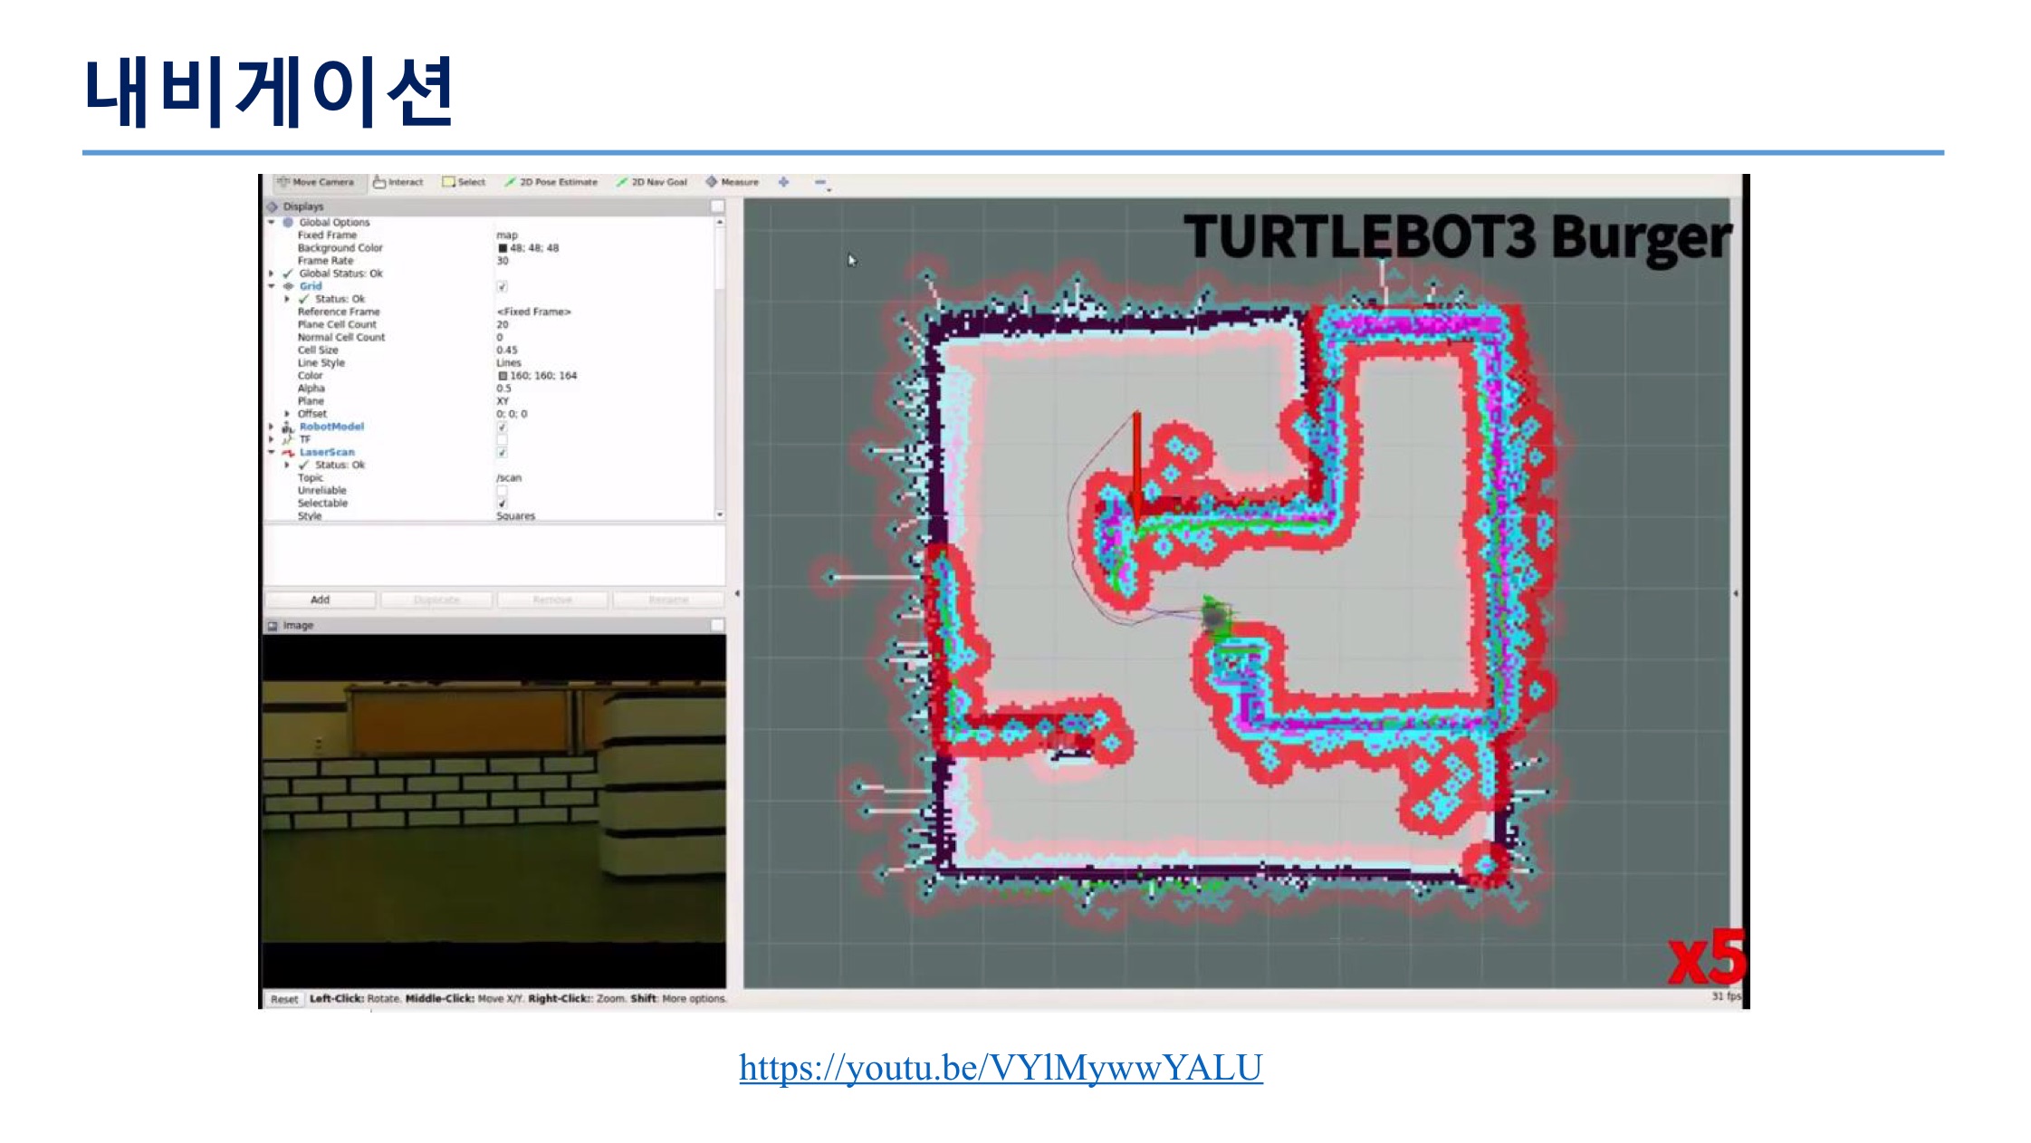Enable the TF display checkbox
This screenshot has width=2031, height=1143.
[x=502, y=439]
